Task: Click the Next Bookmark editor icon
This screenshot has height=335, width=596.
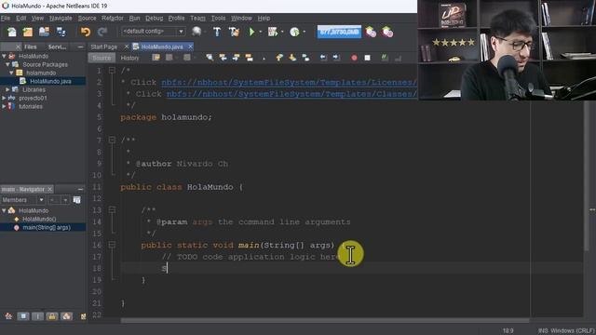Action: coord(292,58)
